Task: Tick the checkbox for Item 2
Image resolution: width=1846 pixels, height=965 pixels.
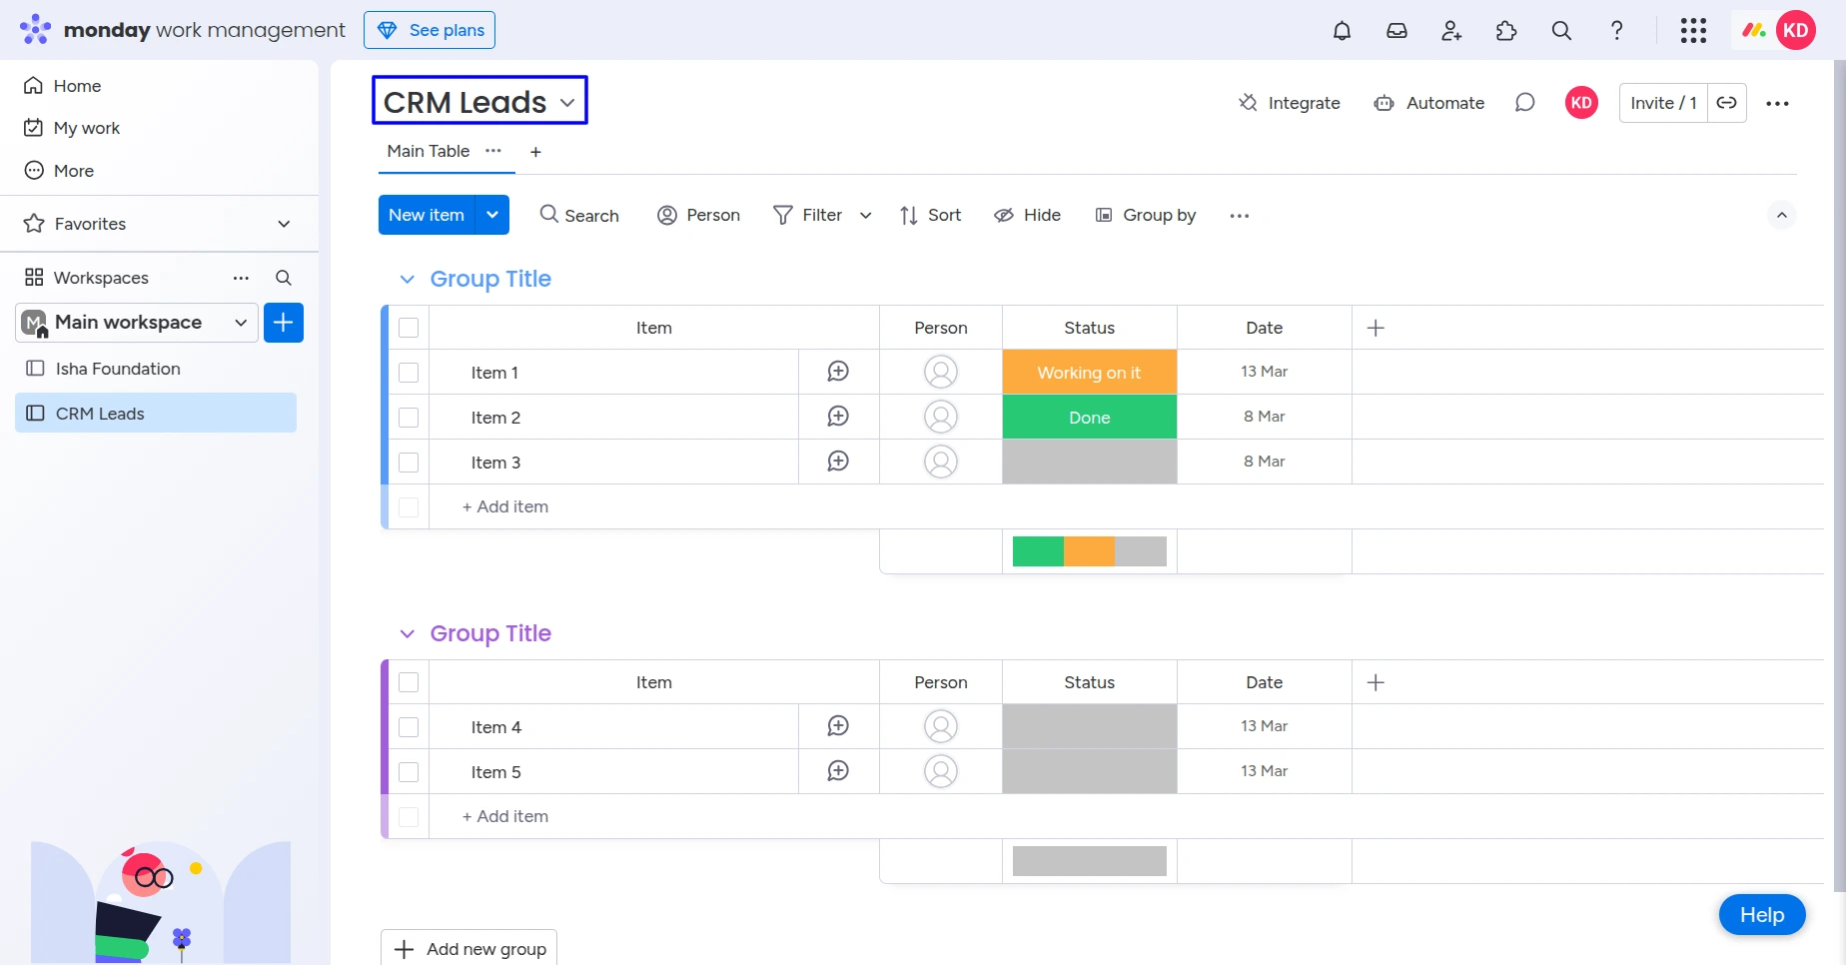Action: (409, 418)
